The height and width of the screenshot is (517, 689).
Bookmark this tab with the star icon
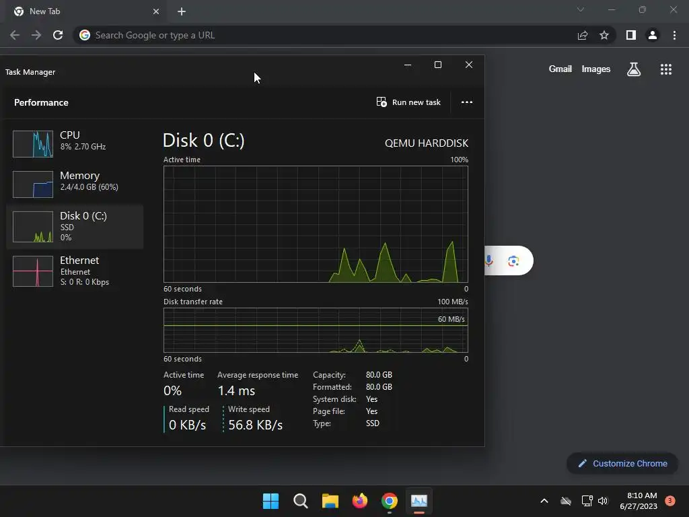[x=604, y=35]
